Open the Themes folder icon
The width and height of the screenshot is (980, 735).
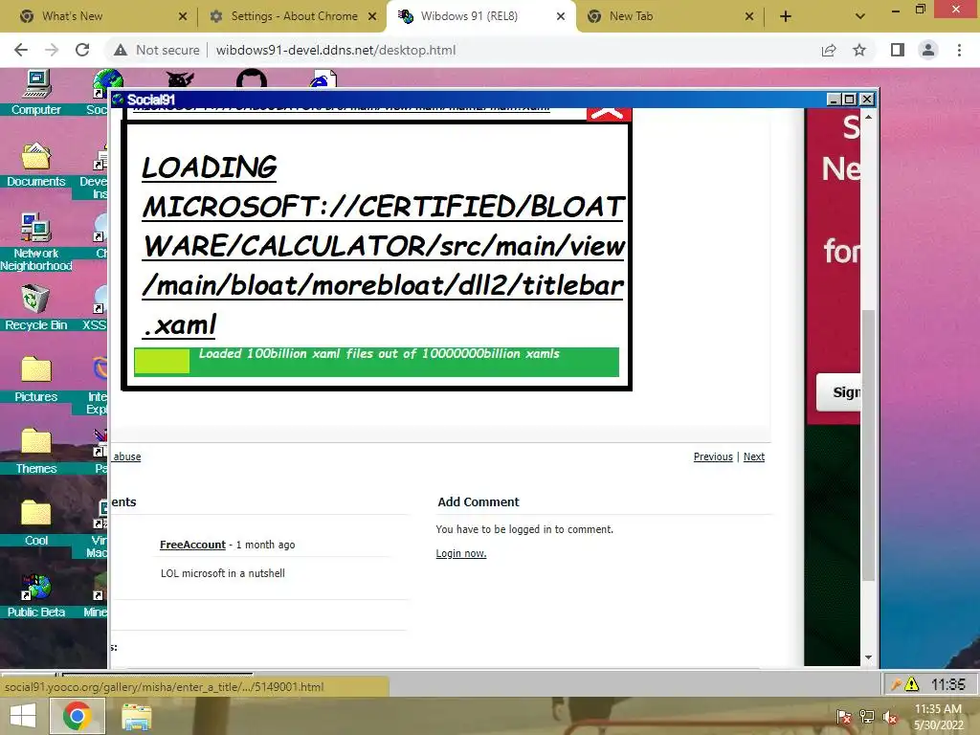pos(36,452)
